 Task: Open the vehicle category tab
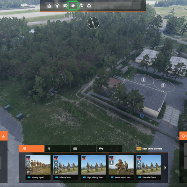(x=109, y=149)
